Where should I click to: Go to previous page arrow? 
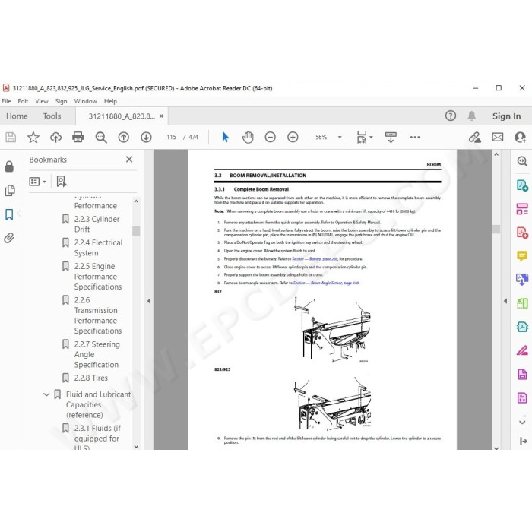(123, 137)
